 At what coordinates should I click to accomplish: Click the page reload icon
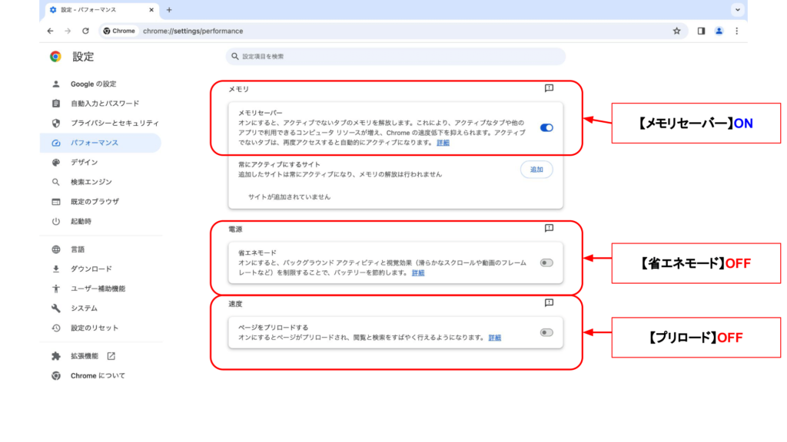tap(85, 31)
